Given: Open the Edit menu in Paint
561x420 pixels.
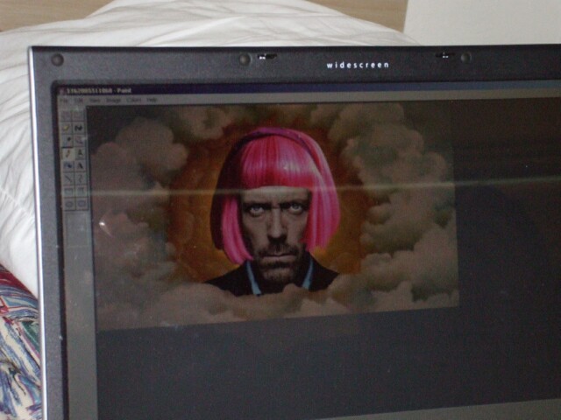Looking at the screenshot, I should coord(79,101).
